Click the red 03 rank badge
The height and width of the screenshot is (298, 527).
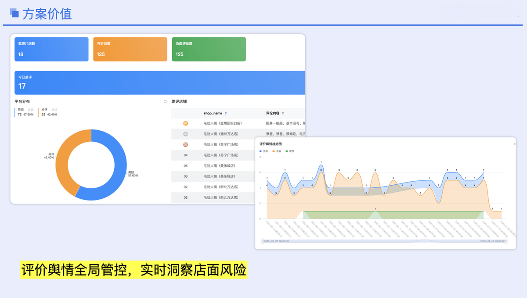185,144
